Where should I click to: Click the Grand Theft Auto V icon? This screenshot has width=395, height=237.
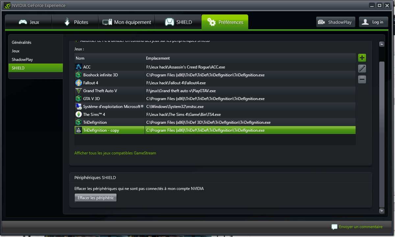[x=78, y=91]
